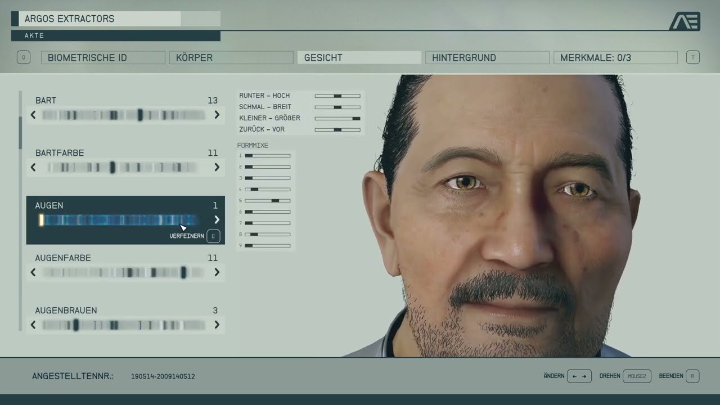Click Formmixe slider number 4
720x405 pixels.
pyautogui.click(x=267, y=189)
